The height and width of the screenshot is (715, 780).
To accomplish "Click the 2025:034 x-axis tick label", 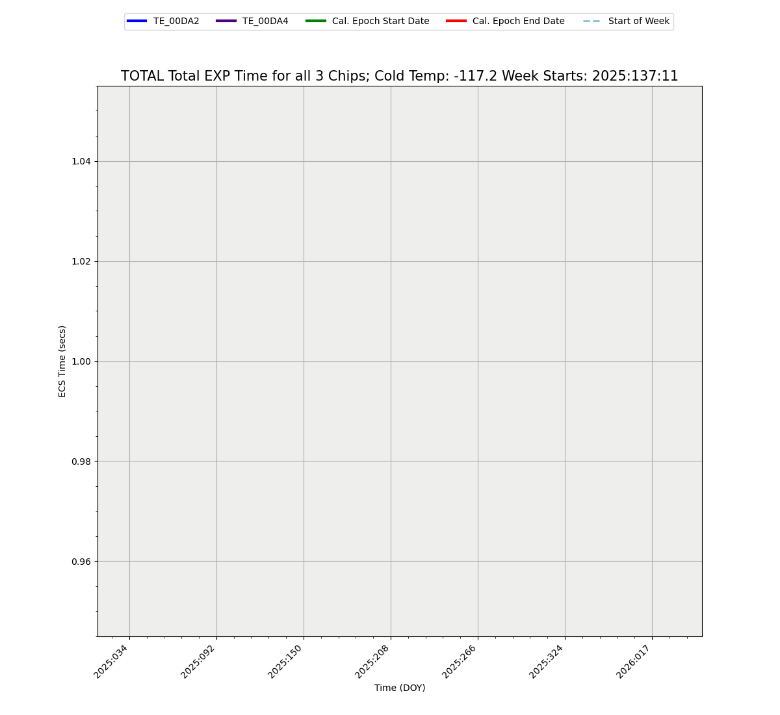I will 112,660.
